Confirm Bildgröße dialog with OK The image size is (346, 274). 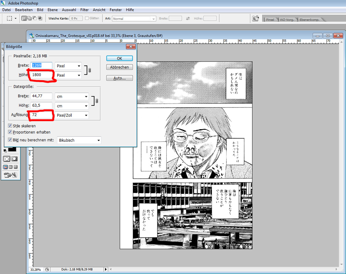tap(119, 58)
